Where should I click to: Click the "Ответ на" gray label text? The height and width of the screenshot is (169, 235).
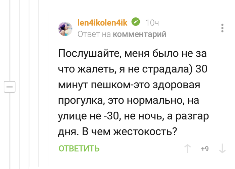95,34
